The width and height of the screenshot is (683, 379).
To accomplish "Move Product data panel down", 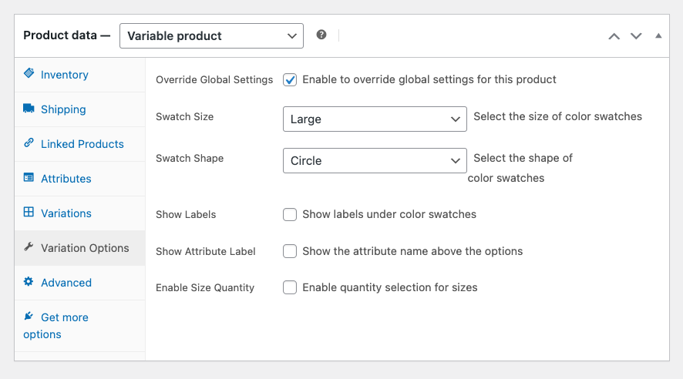I will coord(637,36).
